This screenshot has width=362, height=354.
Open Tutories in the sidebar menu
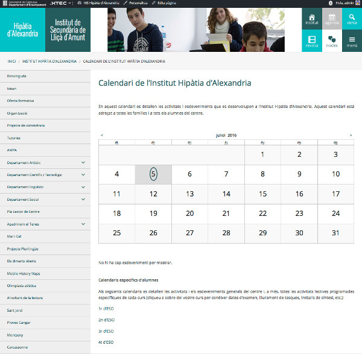coord(13,137)
